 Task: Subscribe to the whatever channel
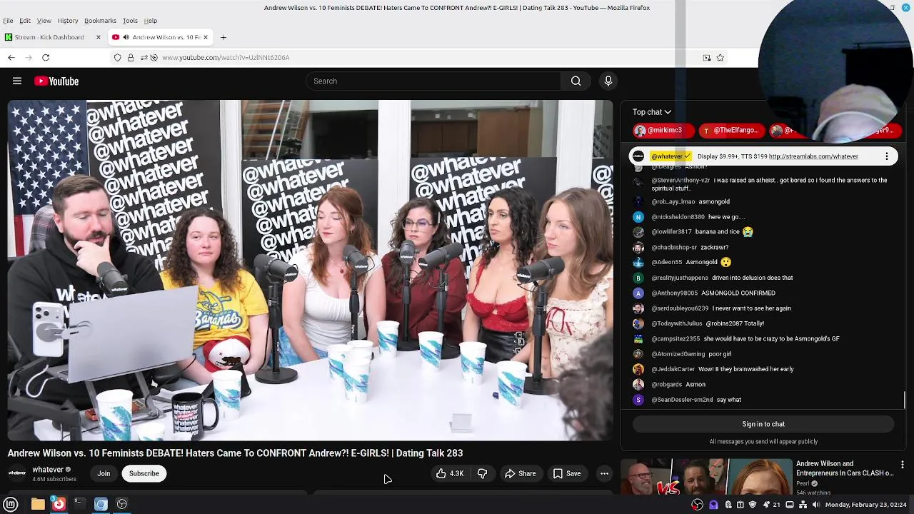click(x=144, y=473)
